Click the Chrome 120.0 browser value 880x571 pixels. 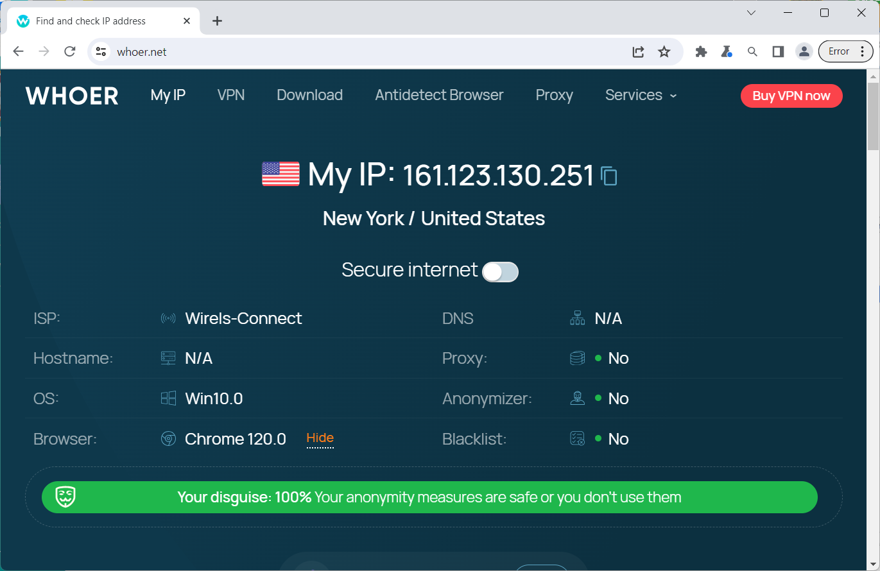click(x=236, y=439)
